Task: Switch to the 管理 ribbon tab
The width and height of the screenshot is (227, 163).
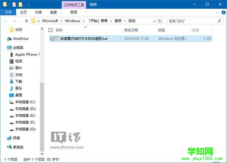Action: (x=74, y=12)
